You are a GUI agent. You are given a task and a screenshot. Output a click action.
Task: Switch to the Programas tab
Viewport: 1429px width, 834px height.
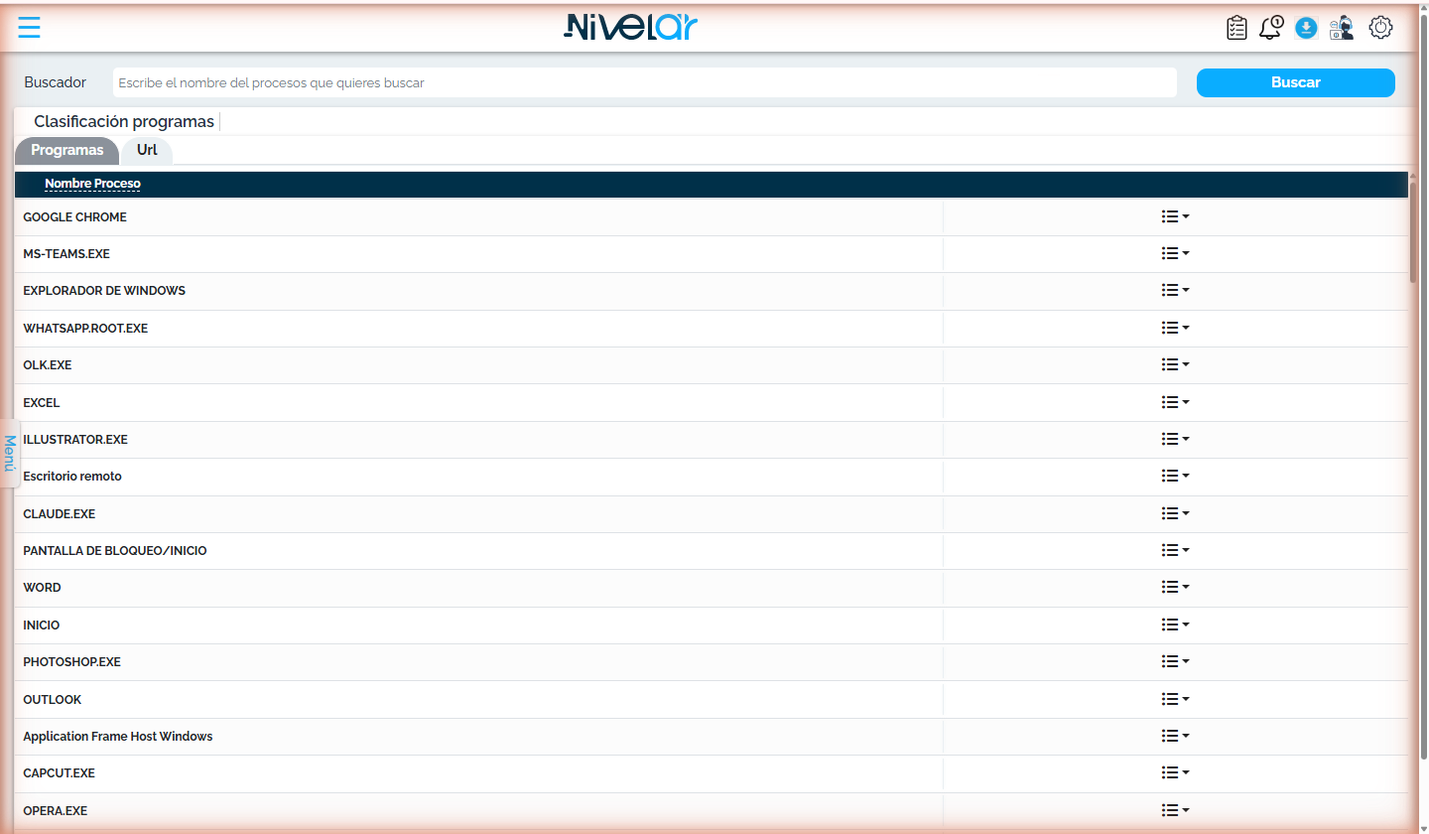[66, 151]
